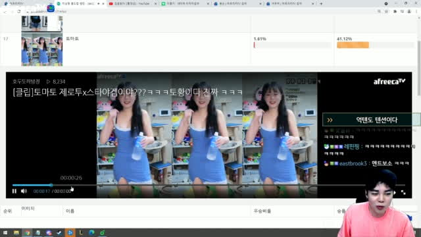Open Microsoft Edge from the taskbar

(91, 232)
